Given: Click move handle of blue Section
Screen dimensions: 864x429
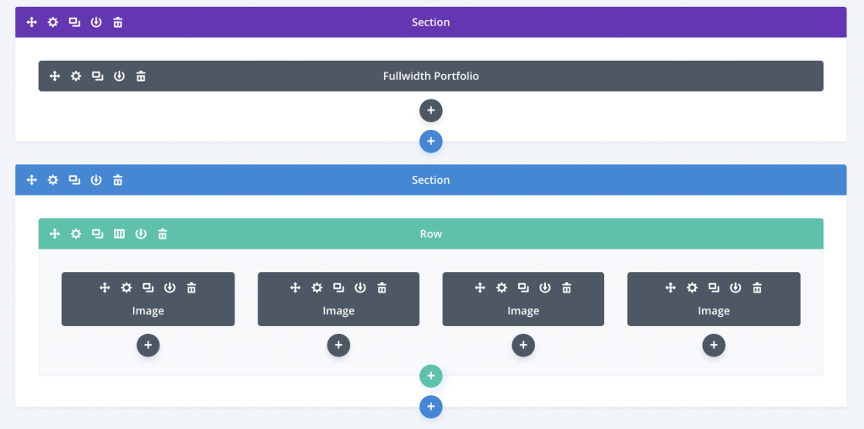Looking at the screenshot, I should 32,180.
